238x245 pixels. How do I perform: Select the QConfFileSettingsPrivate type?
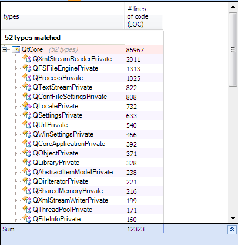[x=70, y=97]
